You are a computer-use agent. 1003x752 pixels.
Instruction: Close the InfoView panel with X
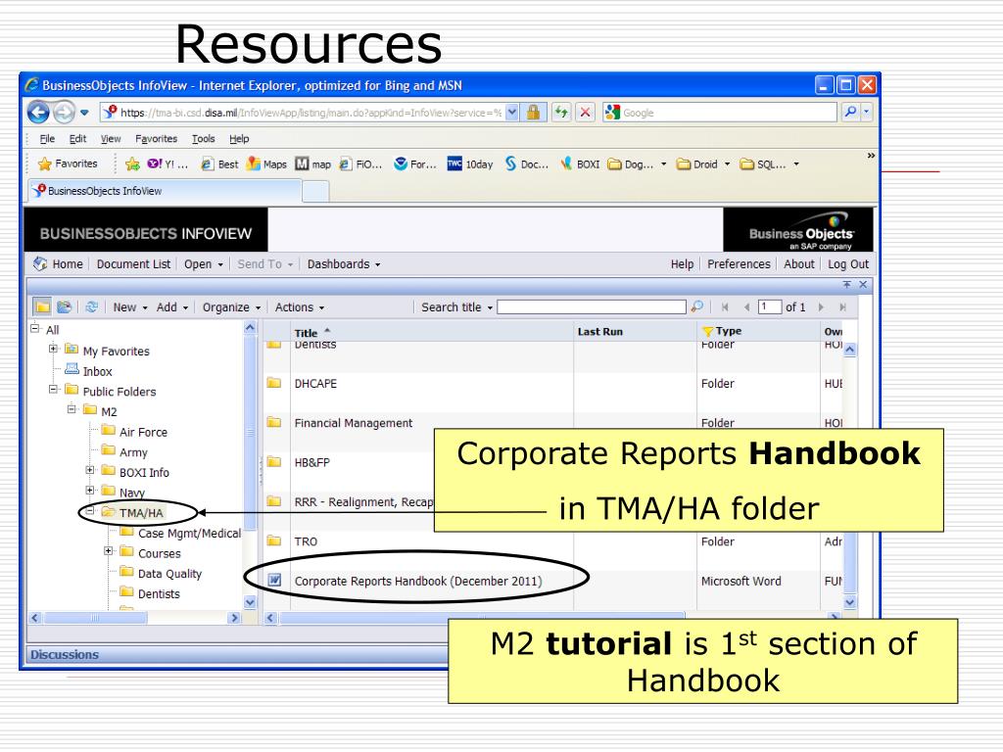coord(863,285)
